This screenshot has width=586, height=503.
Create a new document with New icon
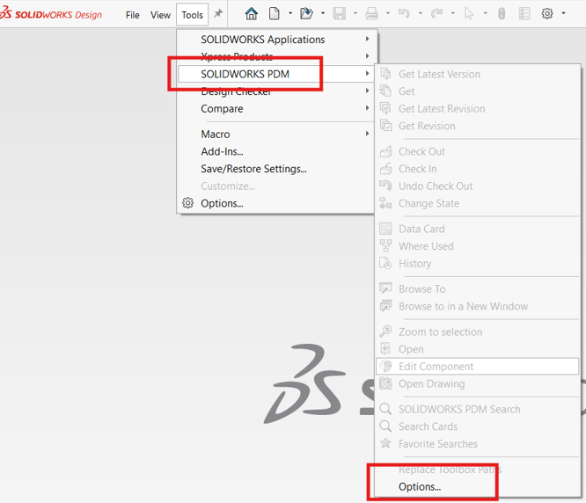point(274,14)
